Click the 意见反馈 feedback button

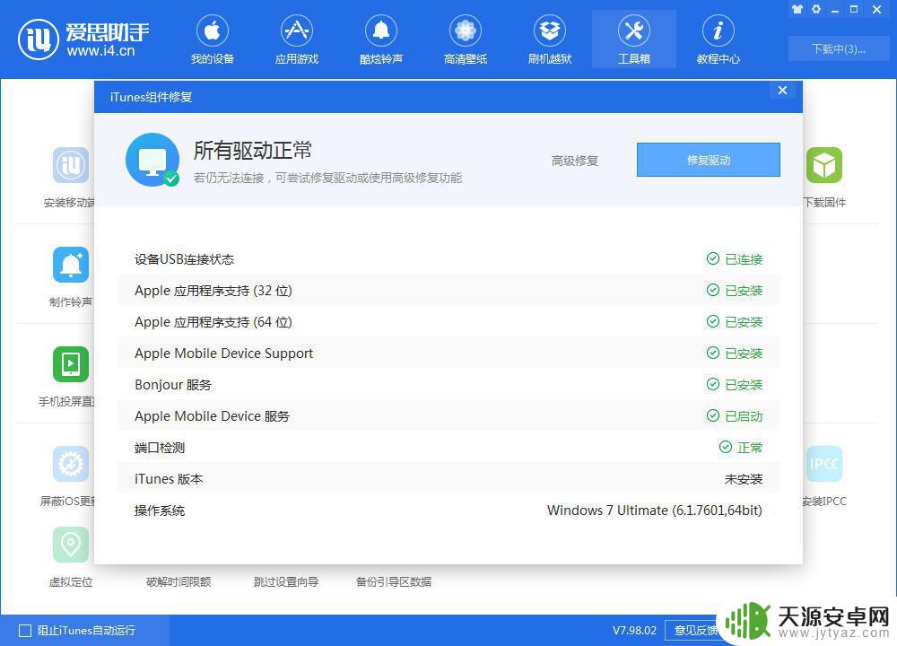pyautogui.click(x=694, y=631)
